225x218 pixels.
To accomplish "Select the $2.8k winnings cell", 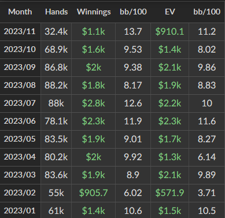I will point(94,104).
